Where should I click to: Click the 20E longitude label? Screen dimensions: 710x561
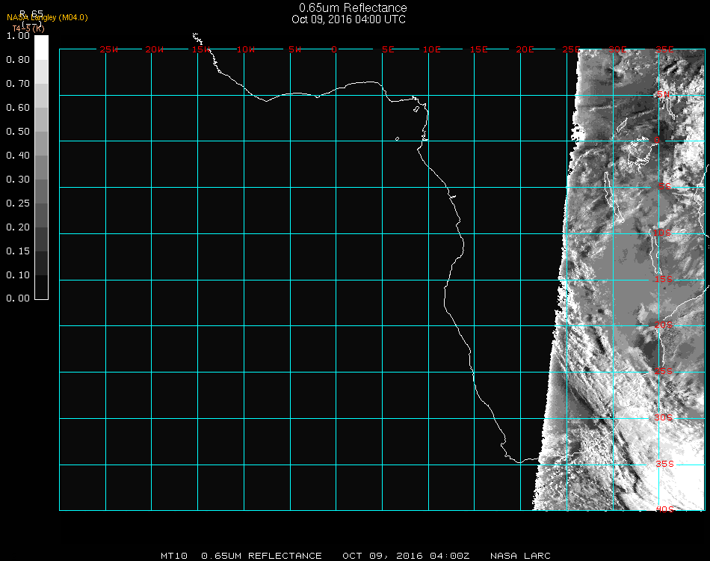[525, 49]
